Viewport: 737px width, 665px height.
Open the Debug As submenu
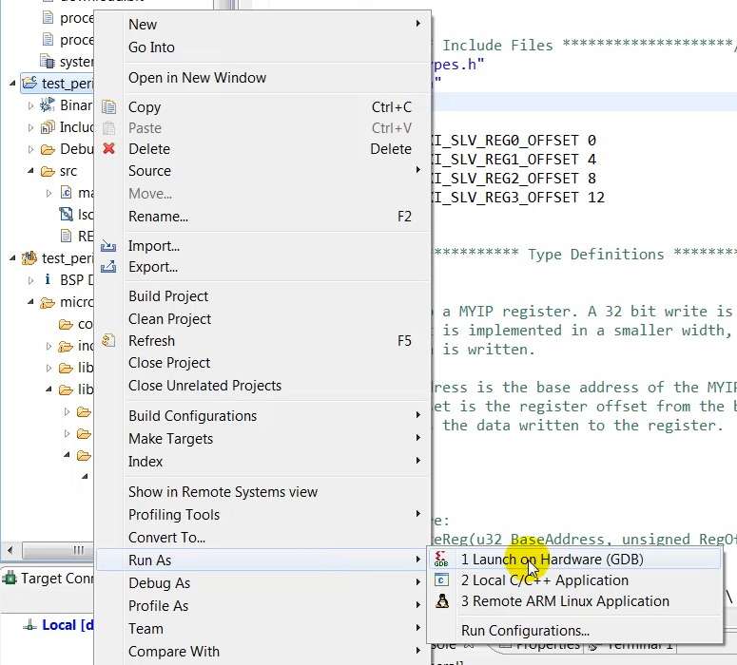160,583
